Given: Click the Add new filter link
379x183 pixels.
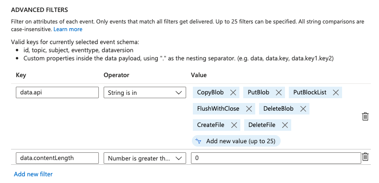Looking at the screenshot, I should tap(33, 174).
